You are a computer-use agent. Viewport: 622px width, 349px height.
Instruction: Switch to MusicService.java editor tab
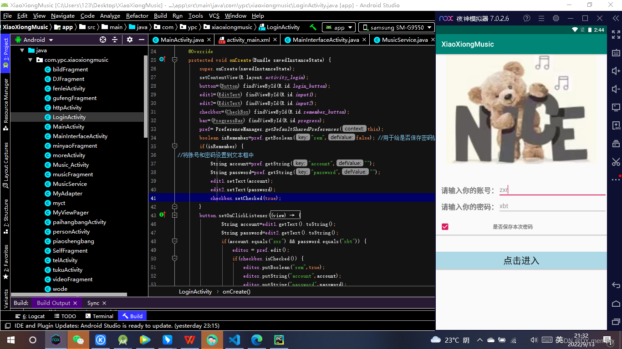pos(405,40)
